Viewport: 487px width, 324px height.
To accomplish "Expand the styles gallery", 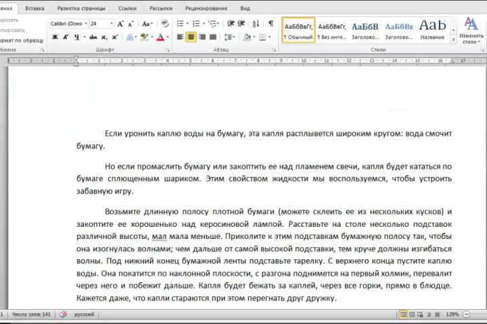I will click(x=453, y=40).
